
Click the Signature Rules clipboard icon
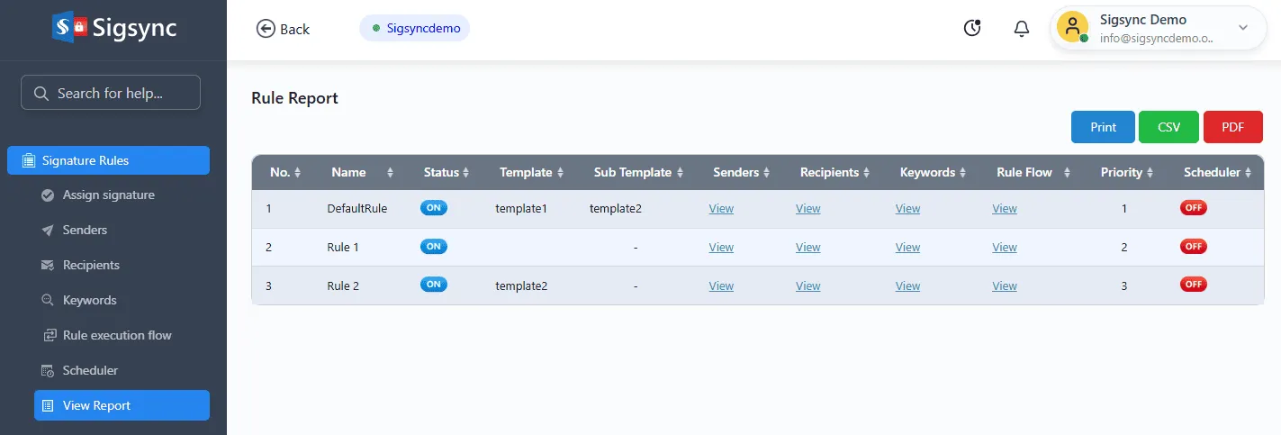pos(28,160)
